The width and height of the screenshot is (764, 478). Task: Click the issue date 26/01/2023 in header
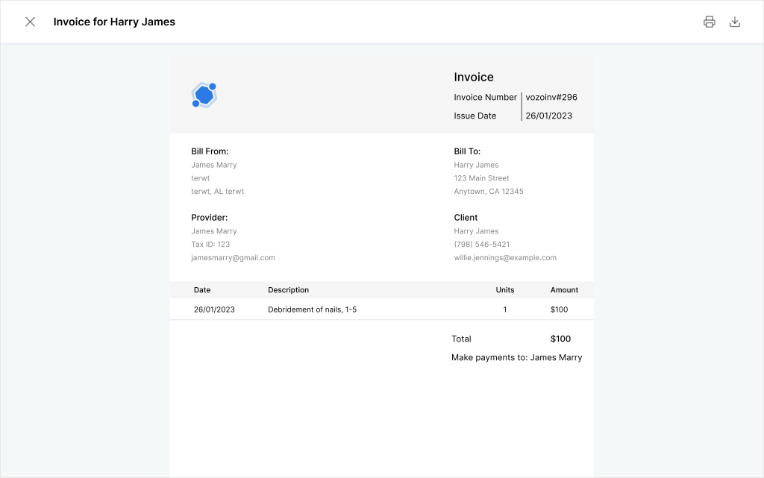pos(549,116)
